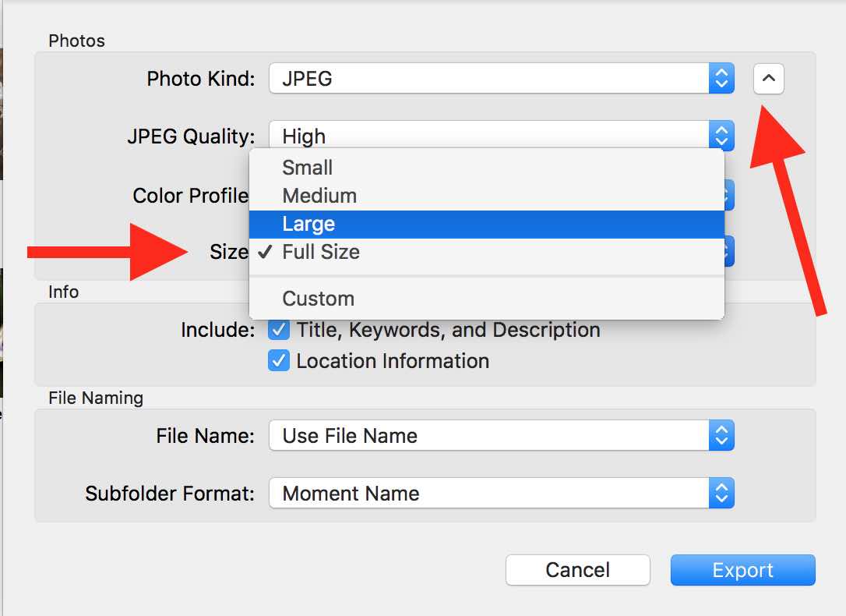
Task: Collapse the export options using the chevron button
Action: click(768, 79)
